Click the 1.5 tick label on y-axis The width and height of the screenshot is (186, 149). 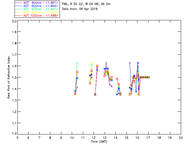tap(14, 77)
